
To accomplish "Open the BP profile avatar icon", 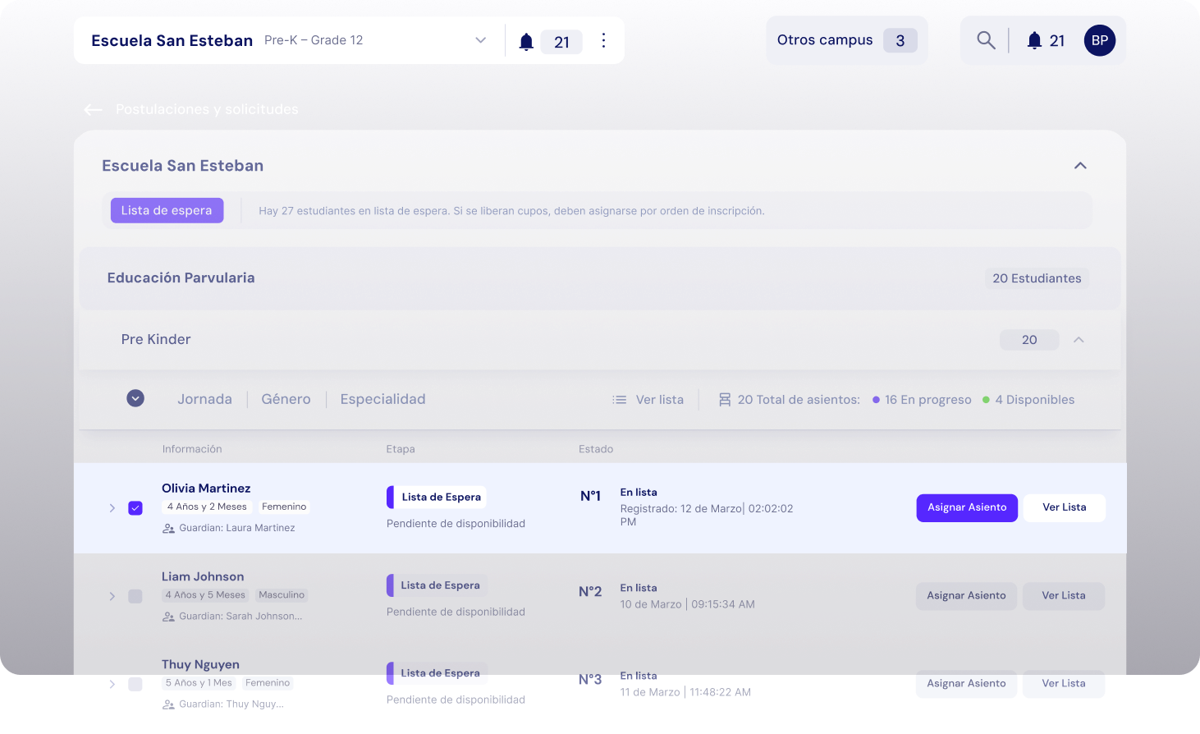I will point(1099,40).
